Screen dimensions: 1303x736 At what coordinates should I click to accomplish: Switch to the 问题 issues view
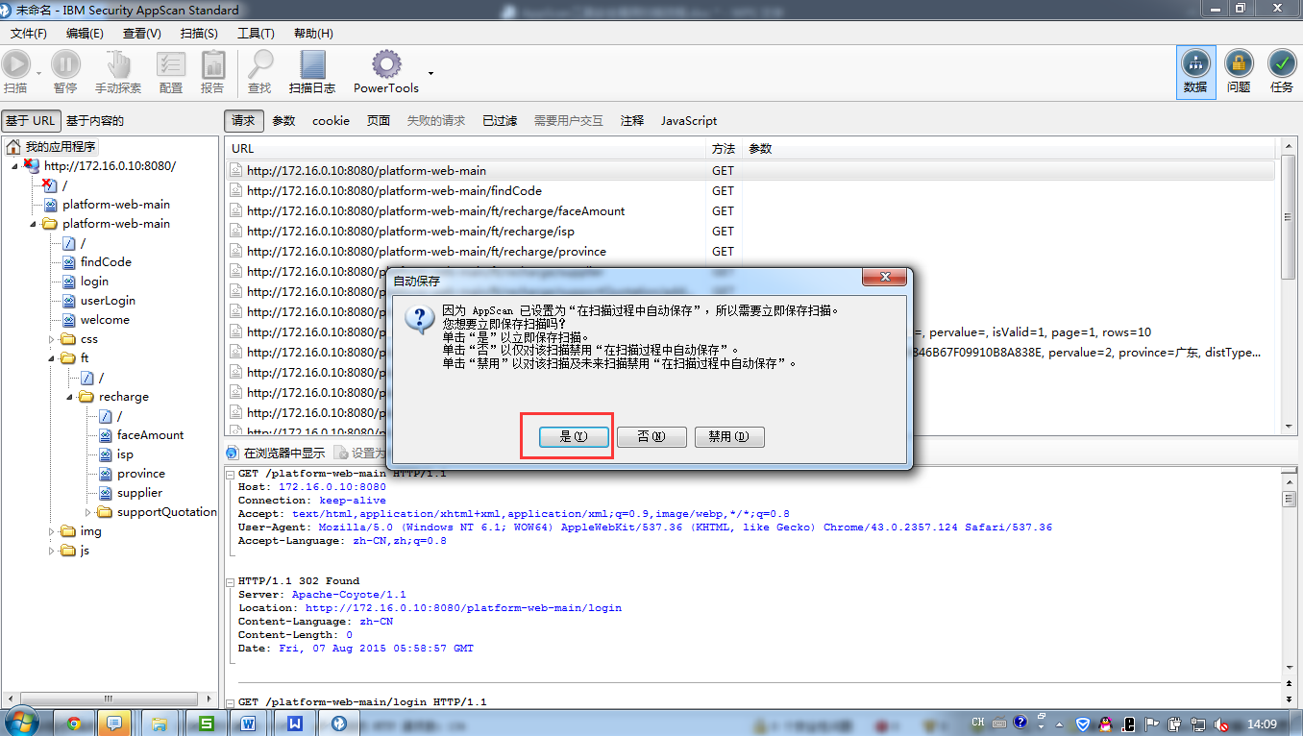point(1239,72)
